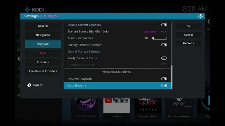
Task: Click the up arrow for Torrent Source color
Action: [x=165, y=32]
